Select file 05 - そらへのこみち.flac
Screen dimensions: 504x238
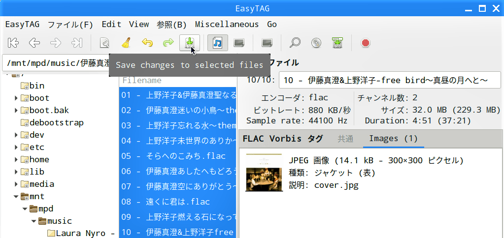click(178, 156)
